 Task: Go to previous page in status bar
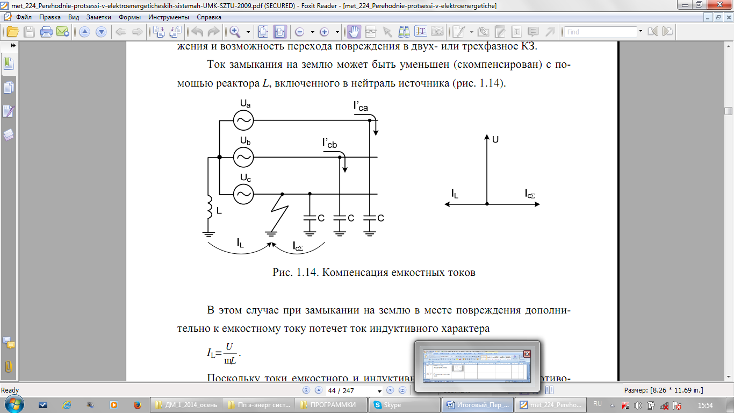(318, 390)
